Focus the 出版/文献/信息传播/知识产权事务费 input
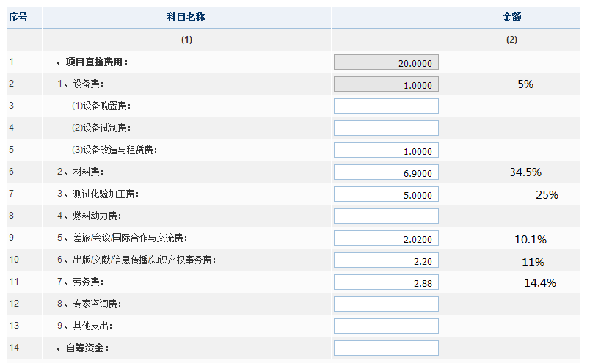The width and height of the screenshot is (601, 363). pos(386,260)
